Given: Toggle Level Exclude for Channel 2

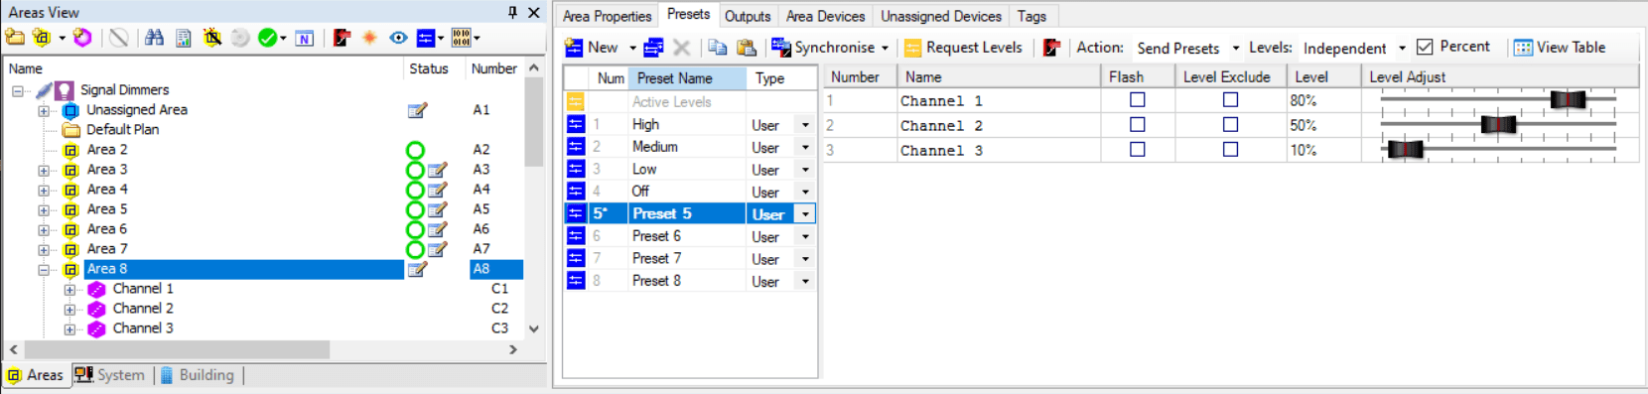Looking at the screenshot, I should tap(1231, 125).
